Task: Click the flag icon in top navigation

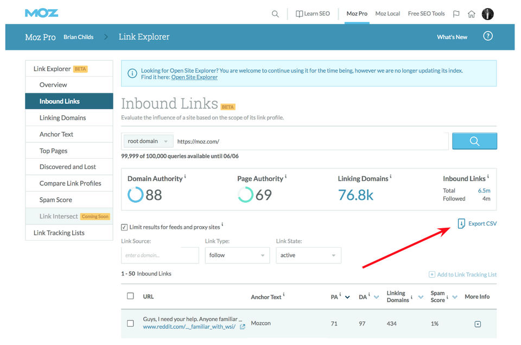Action: [456, 14]
